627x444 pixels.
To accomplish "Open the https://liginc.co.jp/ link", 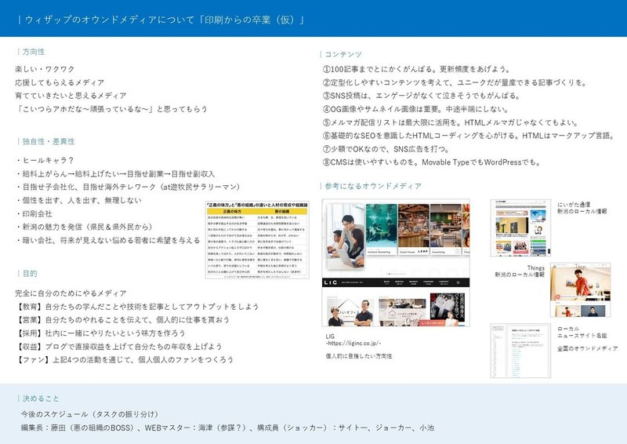I will tap(353, 343).
